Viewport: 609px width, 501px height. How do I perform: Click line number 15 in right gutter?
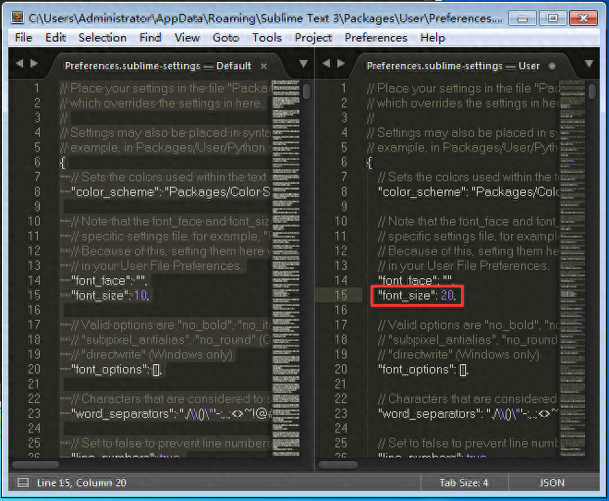341,296
